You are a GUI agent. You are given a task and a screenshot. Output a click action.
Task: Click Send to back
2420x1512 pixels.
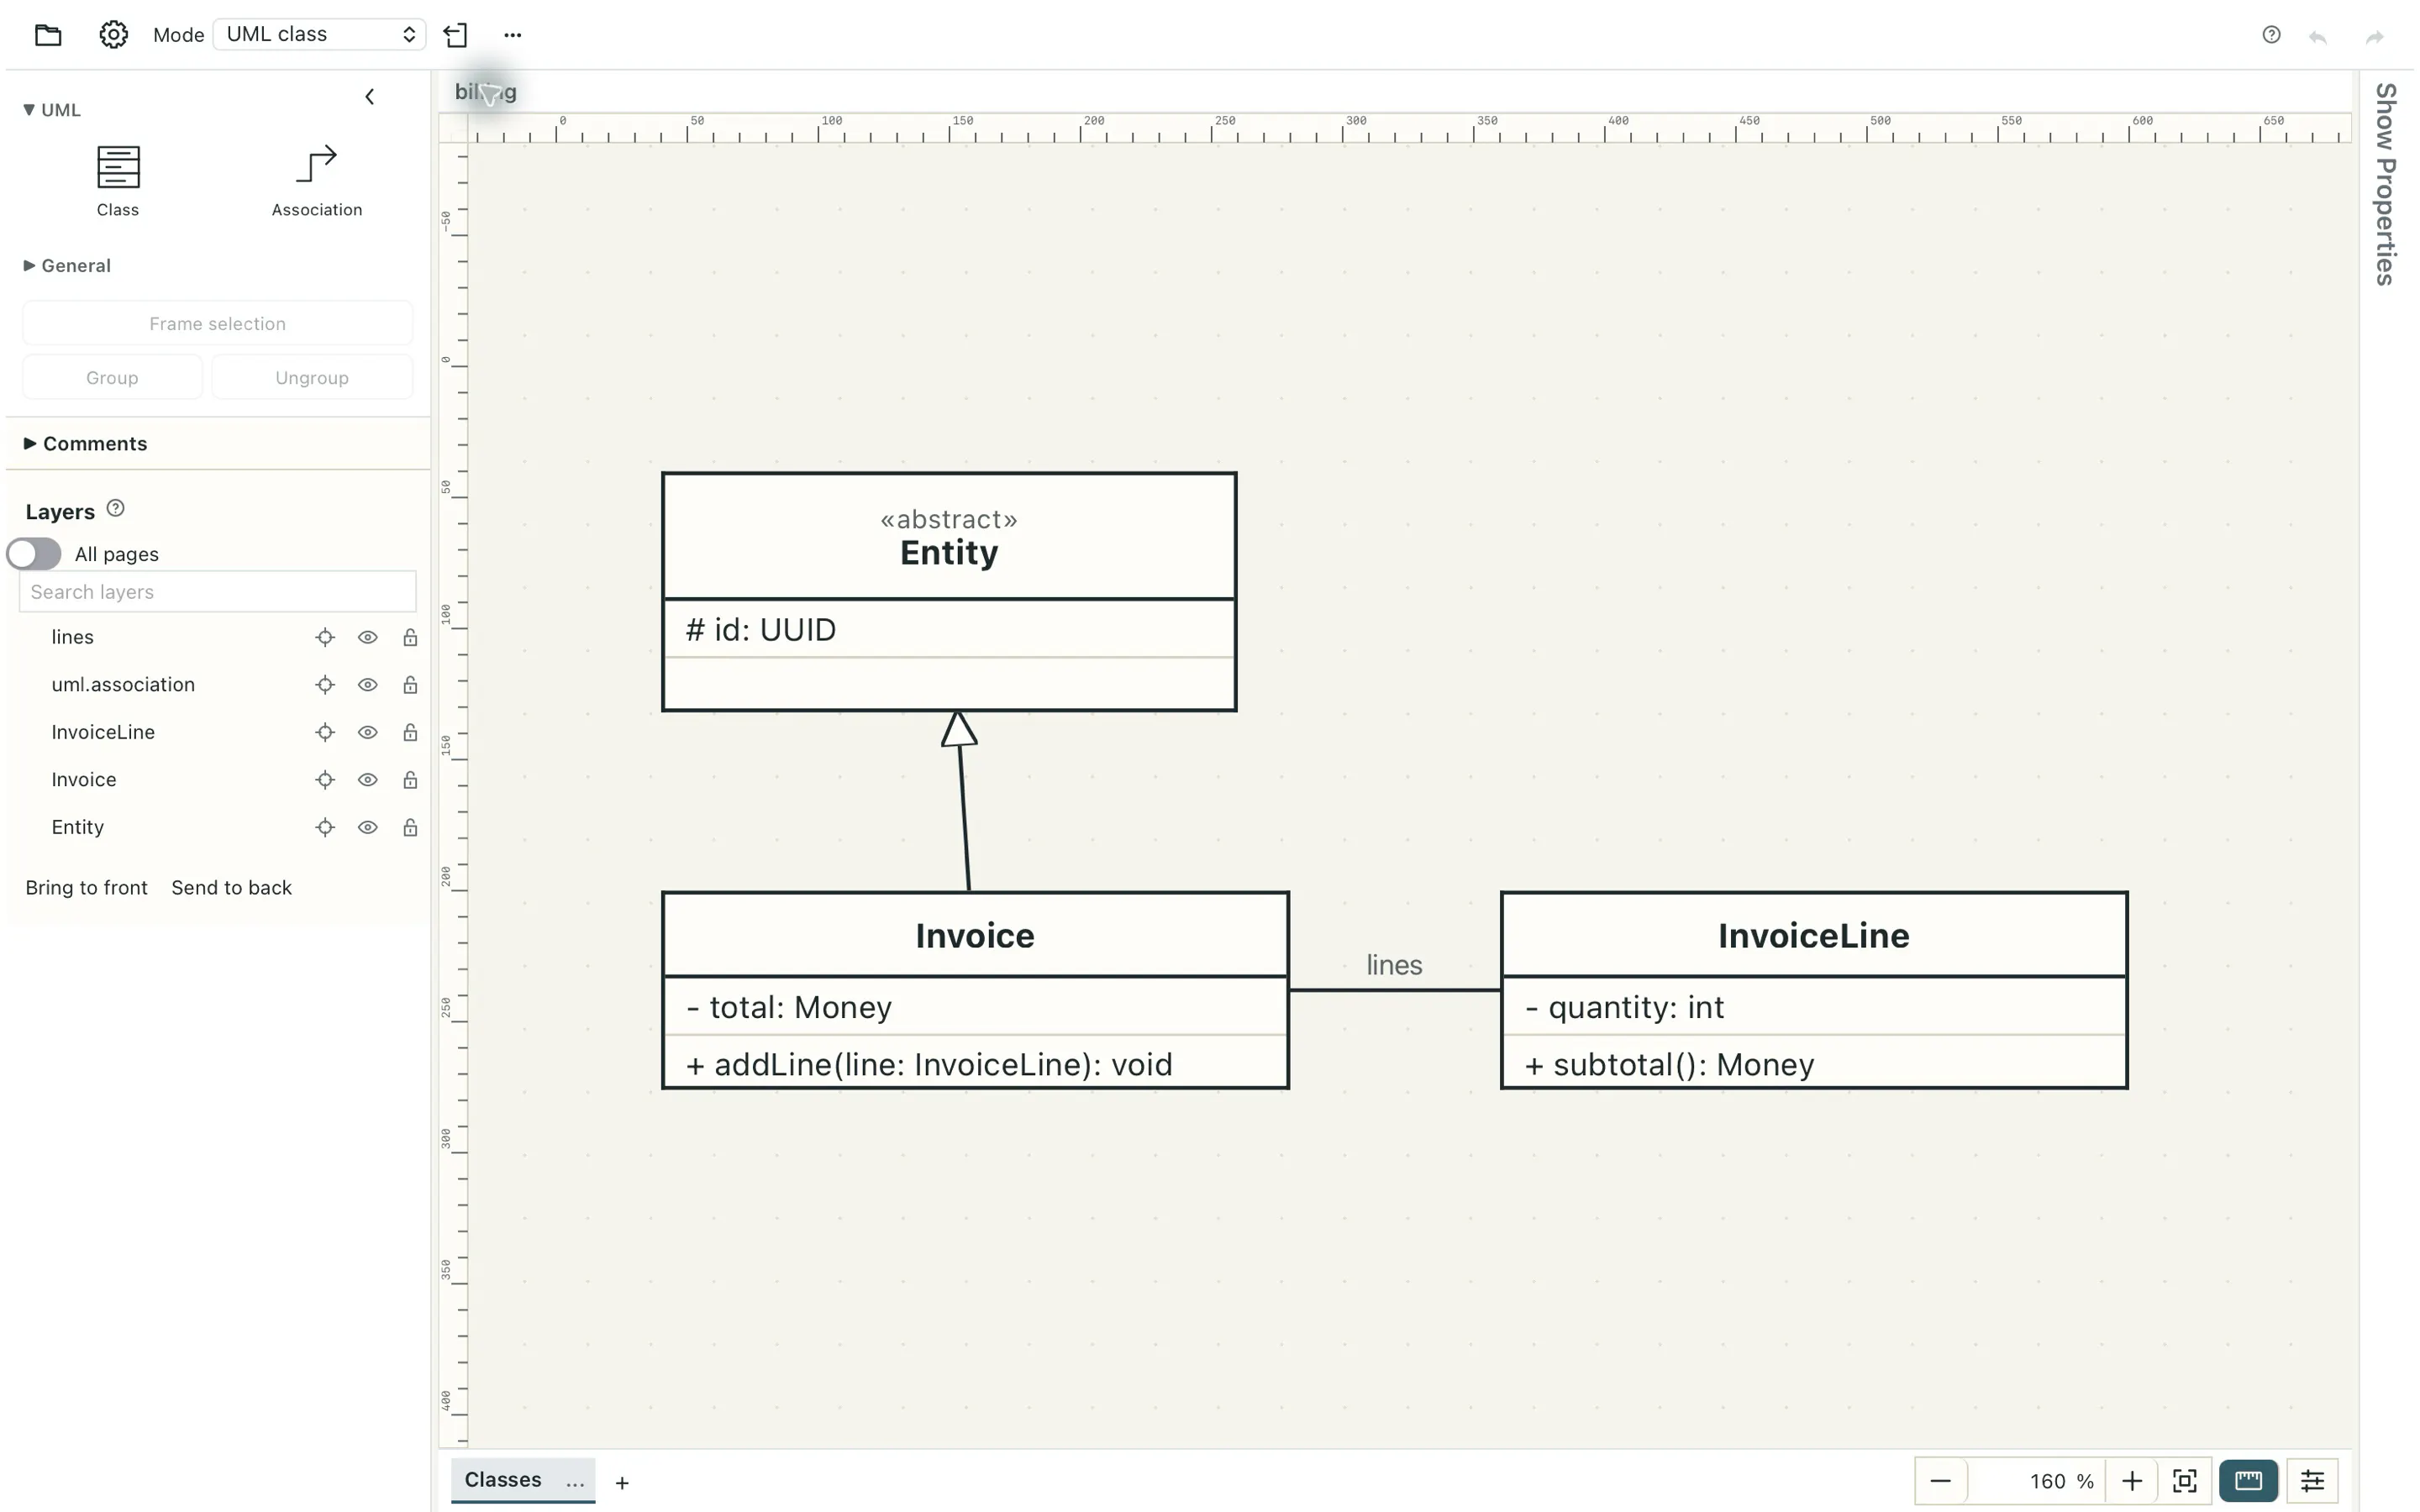pos(232,888)
